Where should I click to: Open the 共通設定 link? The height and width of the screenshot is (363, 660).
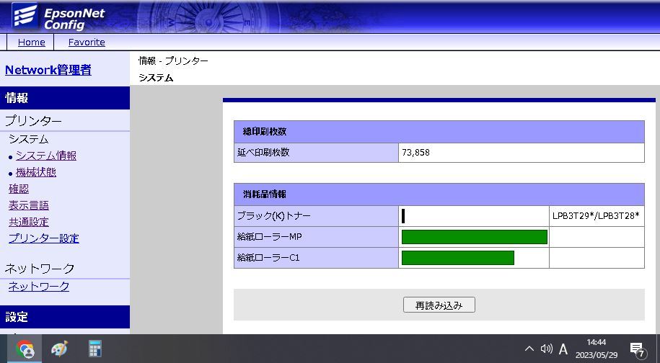[x=29, y=222]
